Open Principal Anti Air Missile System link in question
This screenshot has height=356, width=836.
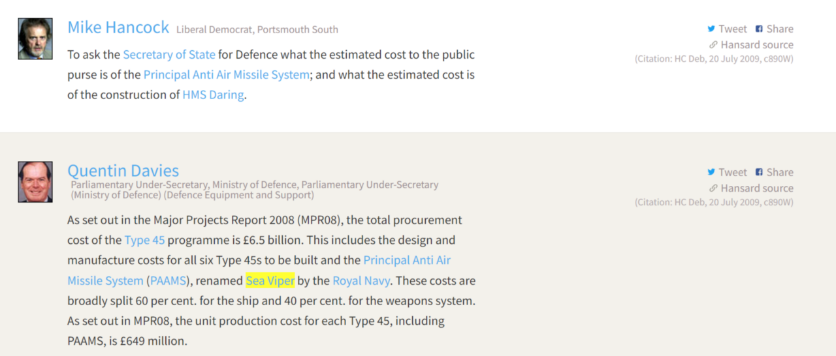[x=227, y=75]
